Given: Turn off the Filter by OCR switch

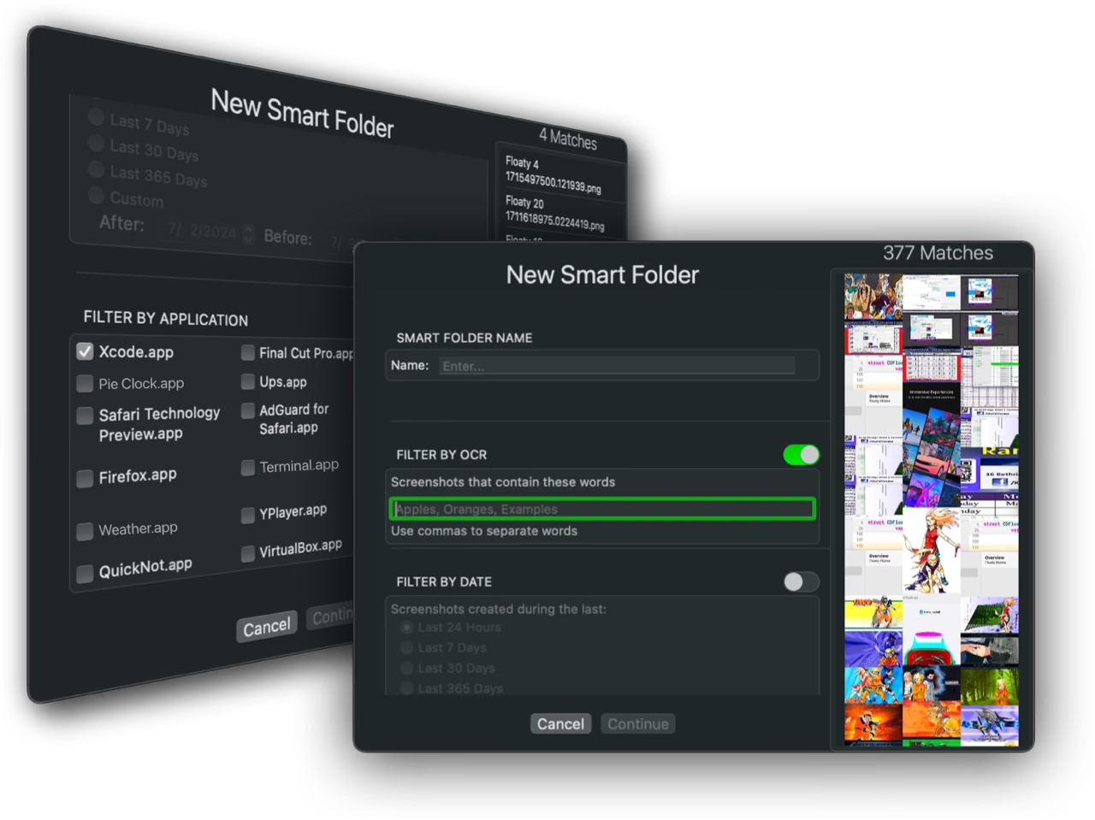Looking at the screenshot, I should [x=801, y=455].
